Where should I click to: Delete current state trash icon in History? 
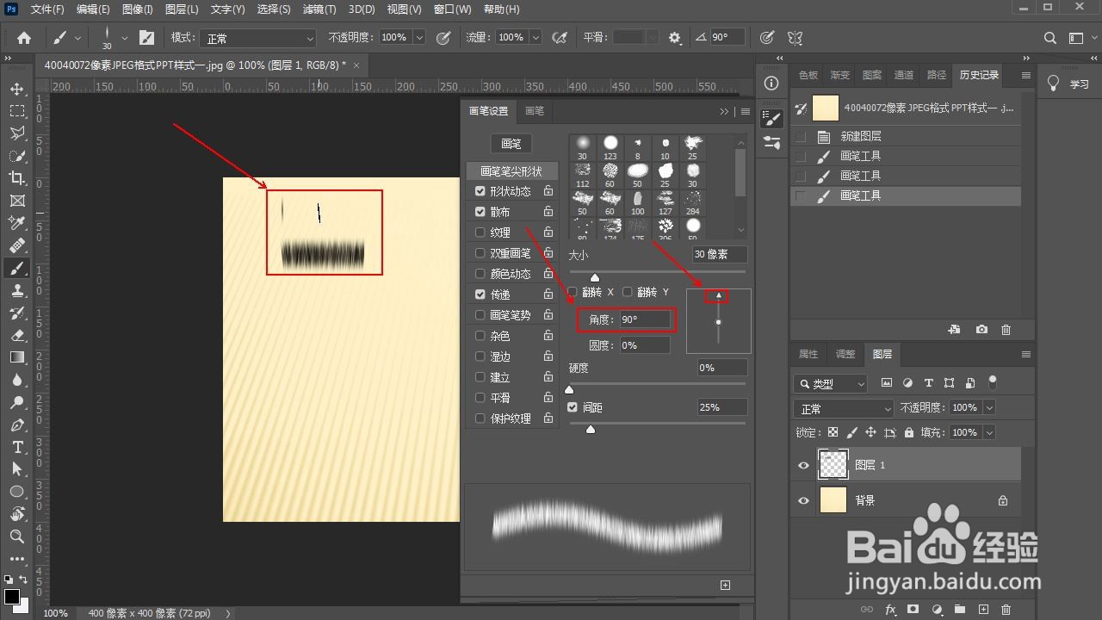pos(1006,329)
